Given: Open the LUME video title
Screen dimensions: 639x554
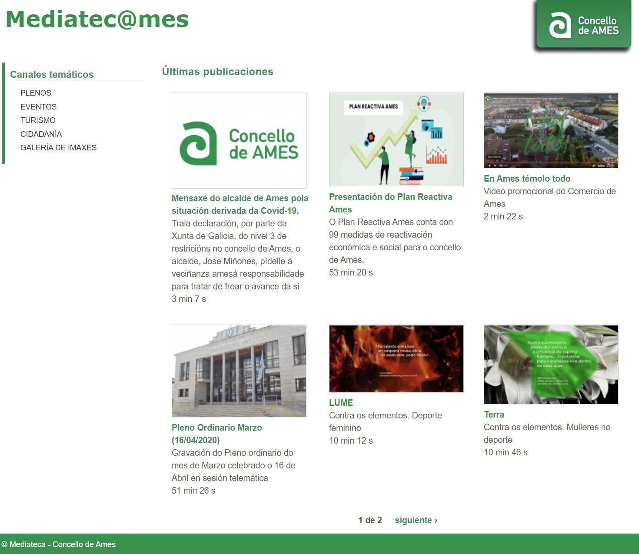Looking at the screenshot, I should coord(341,403).
